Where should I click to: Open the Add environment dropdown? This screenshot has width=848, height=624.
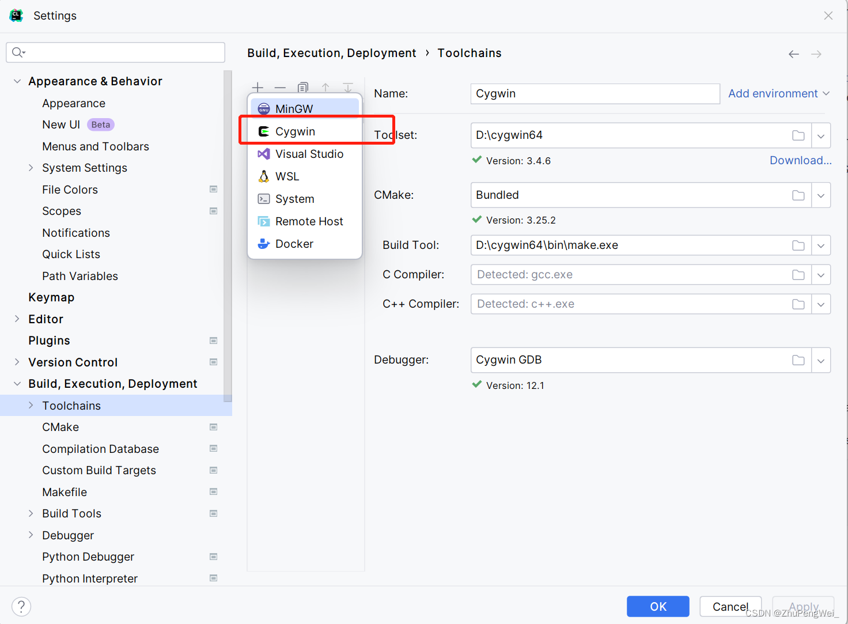coord(779,93)
